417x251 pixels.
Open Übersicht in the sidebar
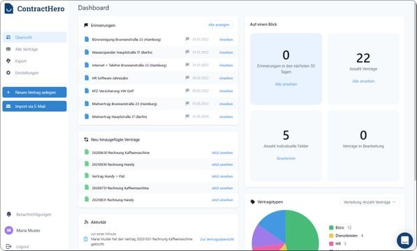(34, 37)
